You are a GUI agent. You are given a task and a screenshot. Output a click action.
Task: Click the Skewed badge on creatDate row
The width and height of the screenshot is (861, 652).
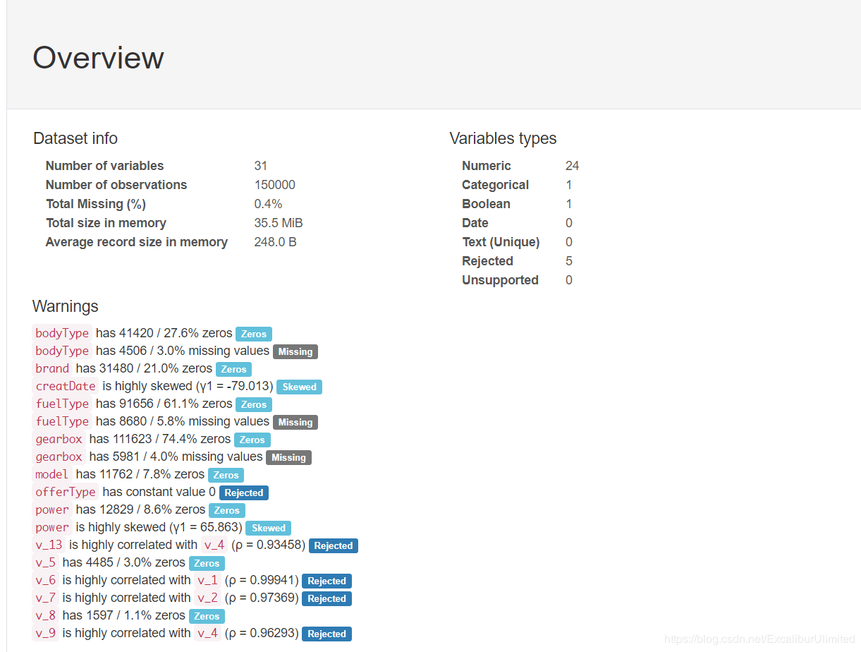pyautogui.click(x=299, y=387)
